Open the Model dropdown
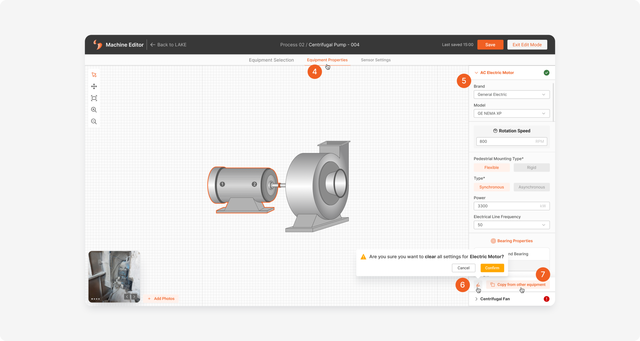The height and width of the screenshot is (341, 640). (511, 113)
